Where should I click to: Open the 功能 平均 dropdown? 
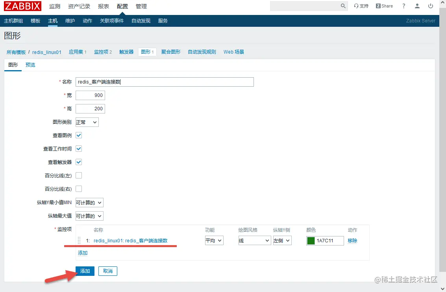tap(214, 240)
